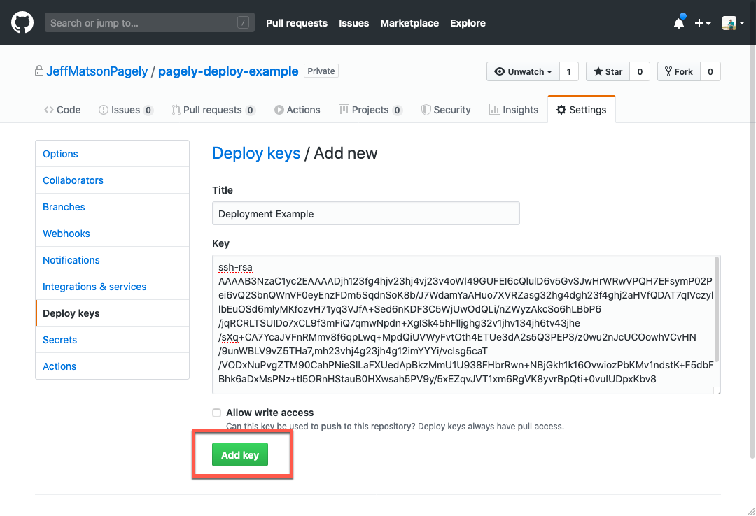Click the stargazers count next to Star
The height and width of the screenshot is (516, 756).
pos(640,72)
